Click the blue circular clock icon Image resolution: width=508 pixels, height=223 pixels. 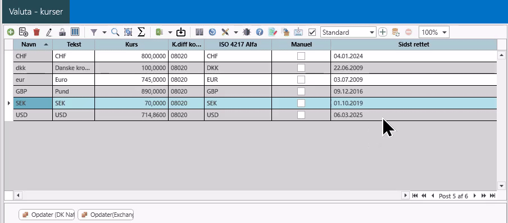(212, 32)
